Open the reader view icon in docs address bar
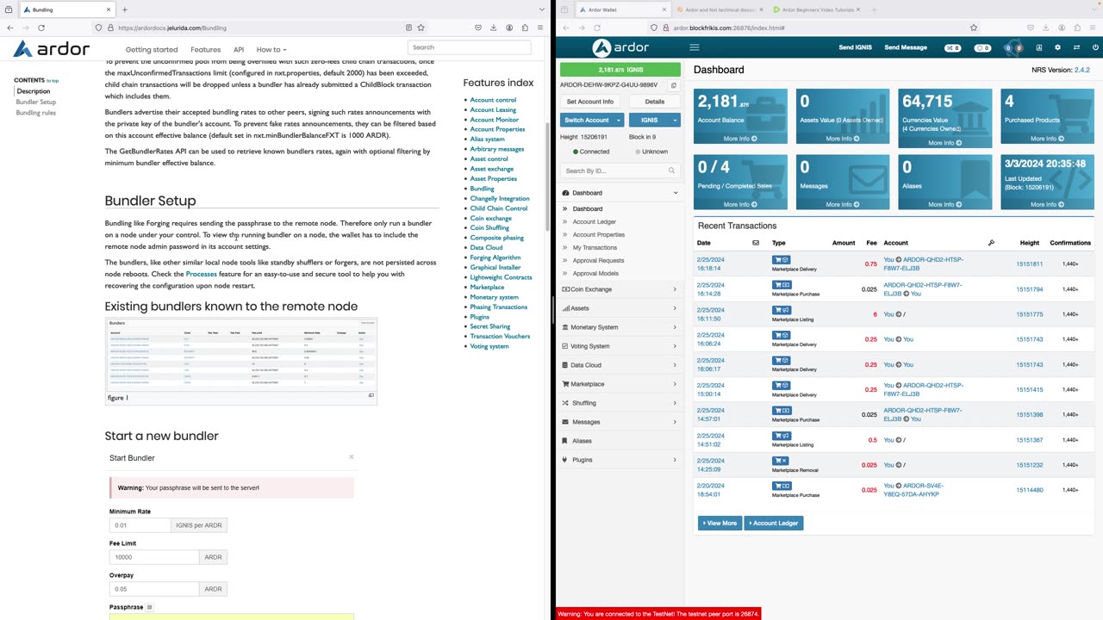Viewport: 1103px width, 620px height. (408, 28)
